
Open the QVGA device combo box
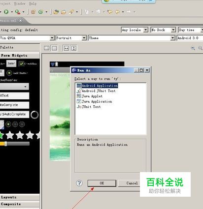pos(27,38)
